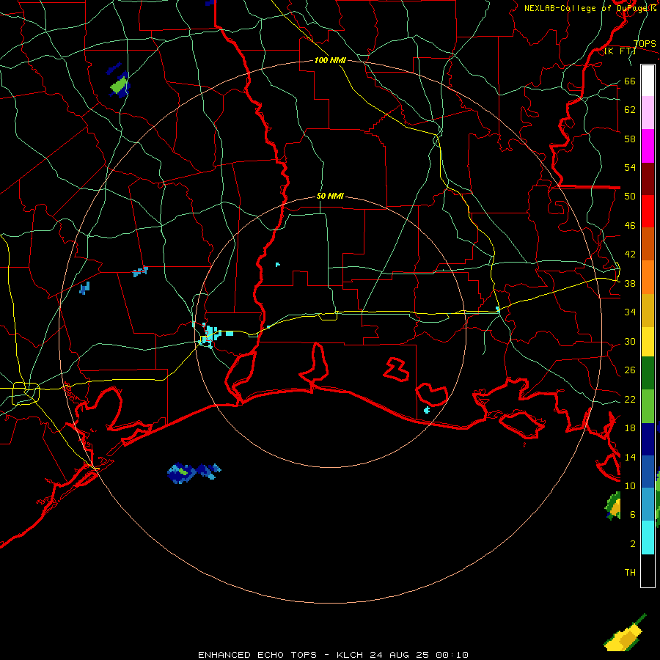This screenshot has width=660, height=660.
Task: Click the small cyan echo below the coastal lake
Action: coord(427,409)
